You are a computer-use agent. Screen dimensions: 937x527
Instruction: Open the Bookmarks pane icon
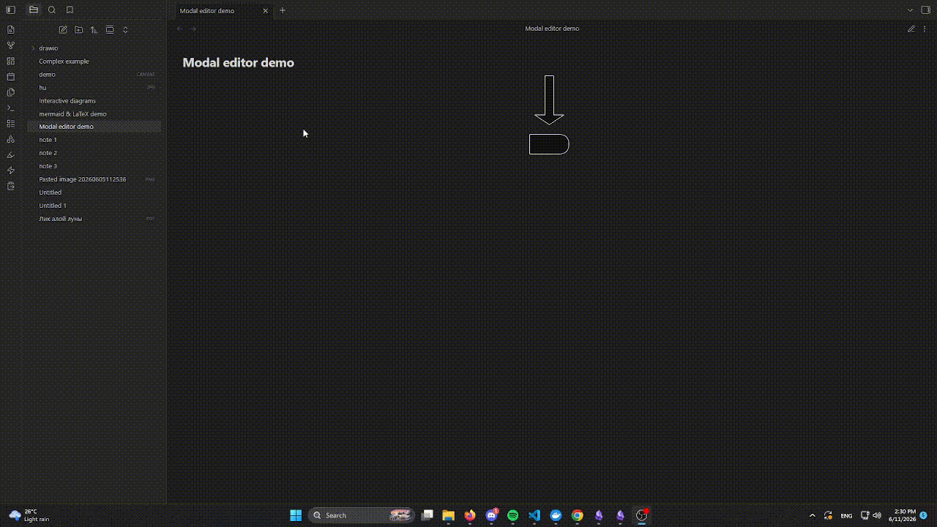70,10
